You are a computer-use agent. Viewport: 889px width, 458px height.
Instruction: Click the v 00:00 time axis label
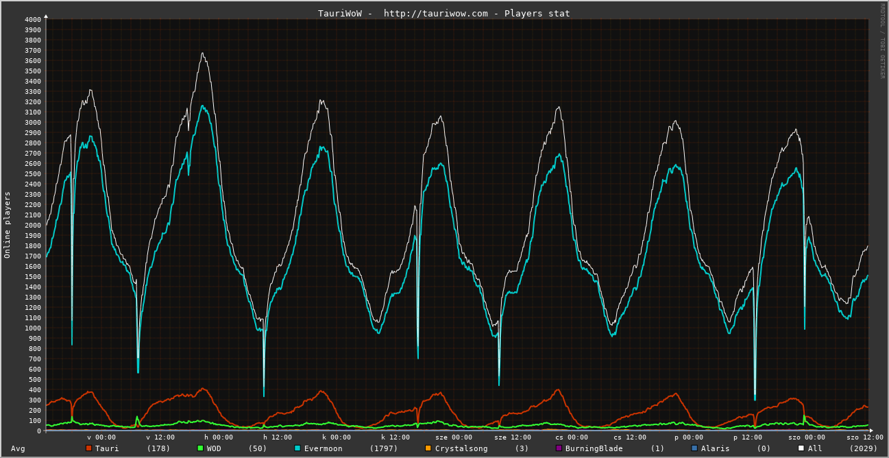(101, 437)
